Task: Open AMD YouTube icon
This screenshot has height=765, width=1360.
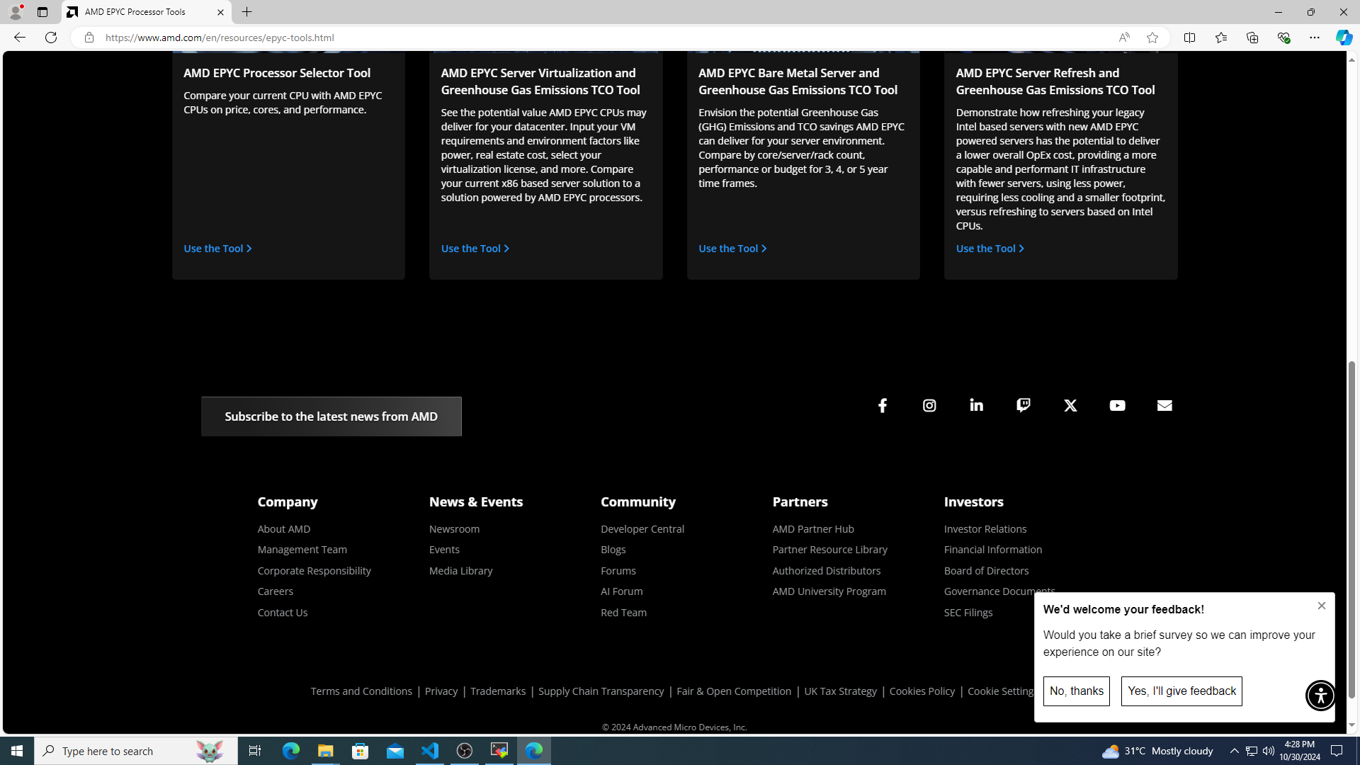Action: [x=1117, y=405]
